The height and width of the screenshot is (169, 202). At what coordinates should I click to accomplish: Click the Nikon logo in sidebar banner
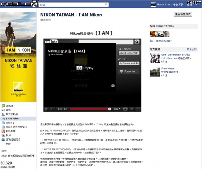tap(18, 87)
